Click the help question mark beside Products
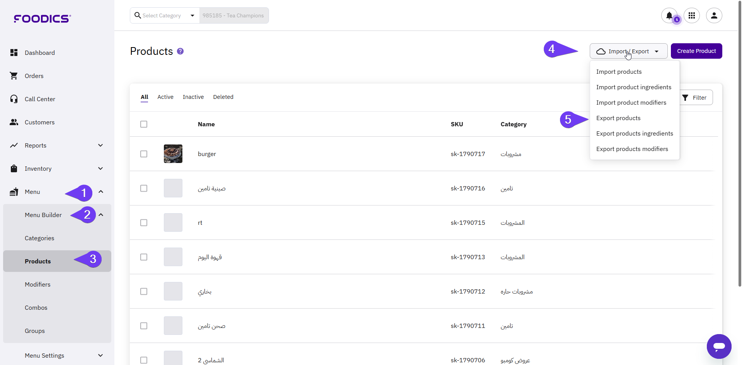The height and width of the screenshot is (365, 742). 180,51
